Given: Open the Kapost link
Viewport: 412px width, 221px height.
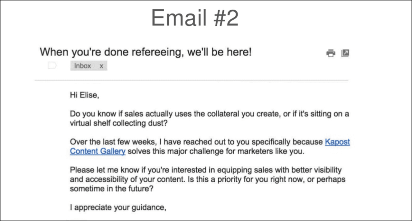Looking at the screenshot, I should point(337,142).
